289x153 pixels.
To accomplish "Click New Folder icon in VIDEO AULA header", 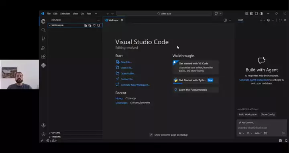I will 90,25.
